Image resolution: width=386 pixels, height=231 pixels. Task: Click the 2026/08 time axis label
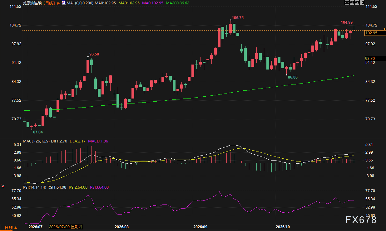[x=122, y=227]
